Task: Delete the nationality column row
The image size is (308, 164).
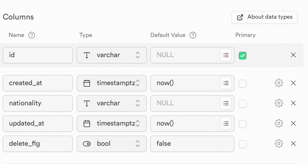Action: (294, 103)
